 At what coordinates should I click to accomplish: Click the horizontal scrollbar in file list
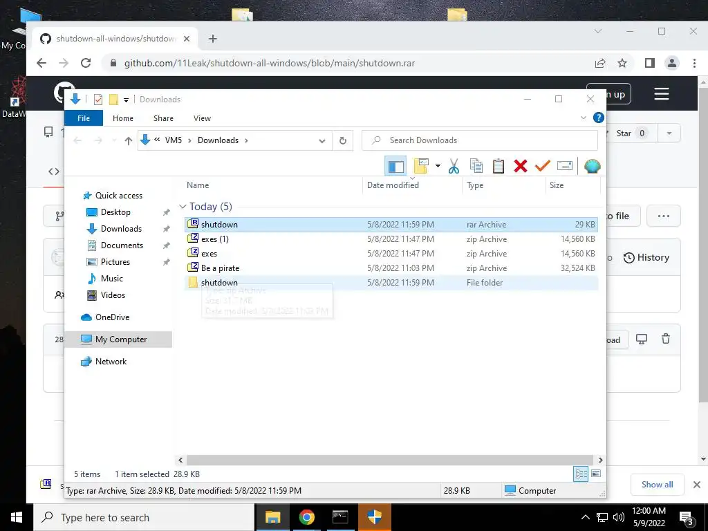pos(390,460)
